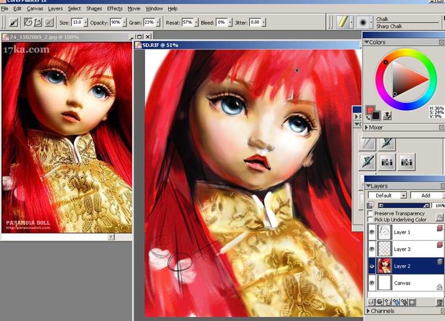Click the Layer 2 doll thumbnail
The image size is (445, 321).
[x=384, y=266]
